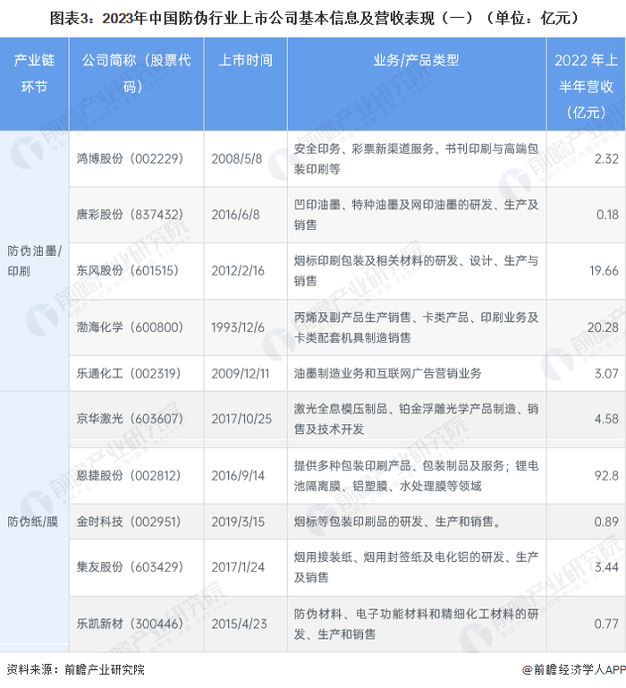The image size is (626, 688).
Task: Click business description 油墨制造业务和互联网广告营销业务
Action: [388, 373]
